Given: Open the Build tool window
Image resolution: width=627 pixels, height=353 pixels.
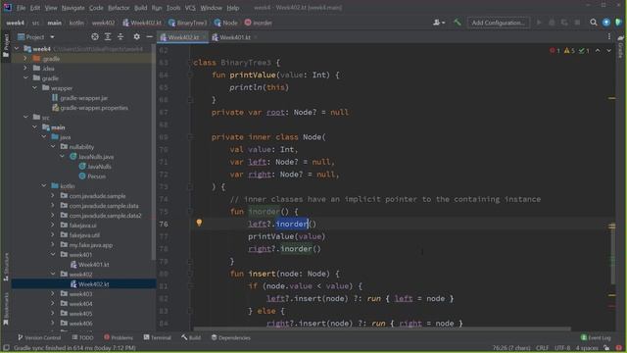Looking at the screenshot, I should coord(191,337).
